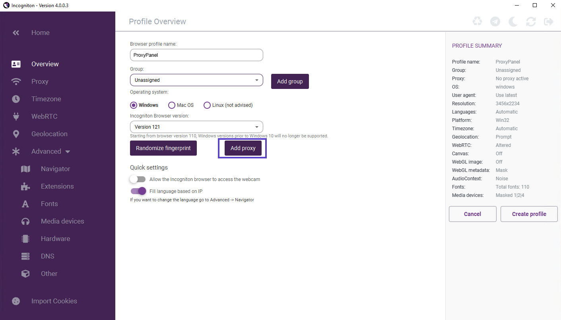Viewport: 561px width, 320px height.
Task: Click the Randomize fingerprint button
Action: pyautogui.click(x=163, y=148)
